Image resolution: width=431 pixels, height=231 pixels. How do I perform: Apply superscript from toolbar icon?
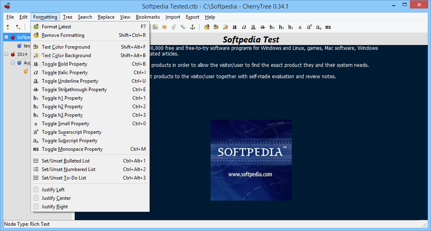click(309, 27)
